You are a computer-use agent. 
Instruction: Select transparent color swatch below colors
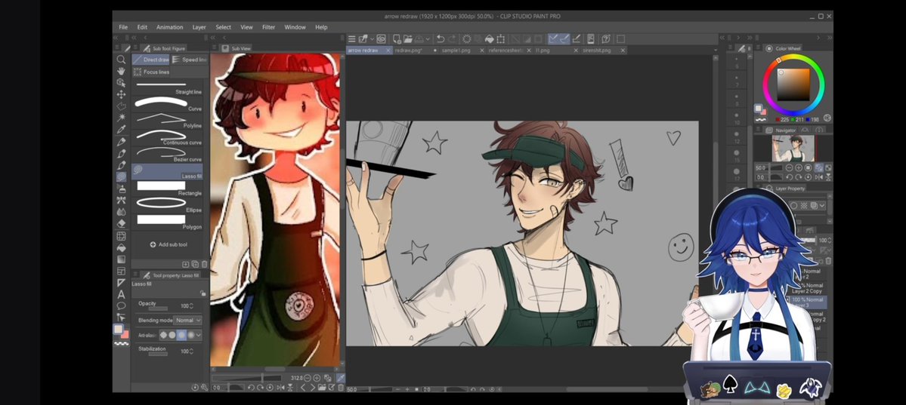pyautogui.click(x=122, y=343)
